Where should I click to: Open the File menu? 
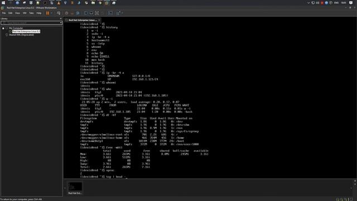(x=4, y=13)
